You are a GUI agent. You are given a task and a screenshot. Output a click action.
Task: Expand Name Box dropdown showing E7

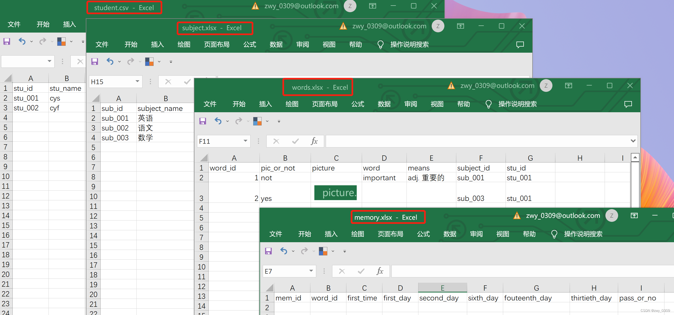click(311, 271)
